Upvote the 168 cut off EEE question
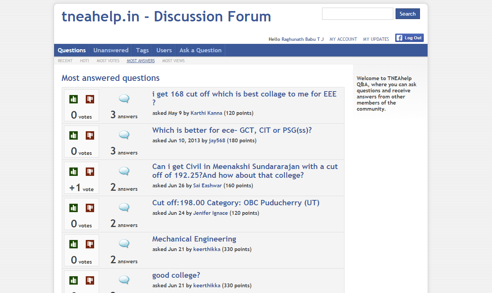 [74, 99]
